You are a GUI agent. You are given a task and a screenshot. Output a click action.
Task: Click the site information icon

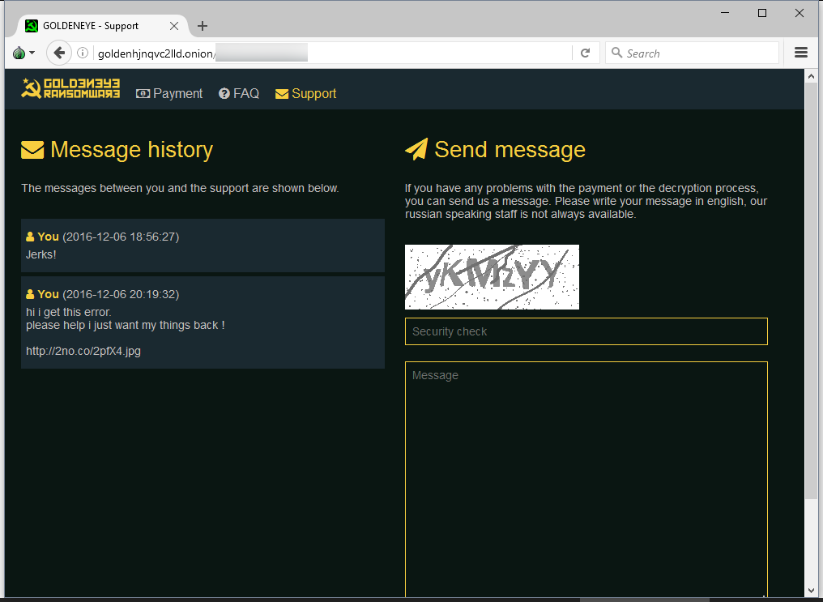83,53
